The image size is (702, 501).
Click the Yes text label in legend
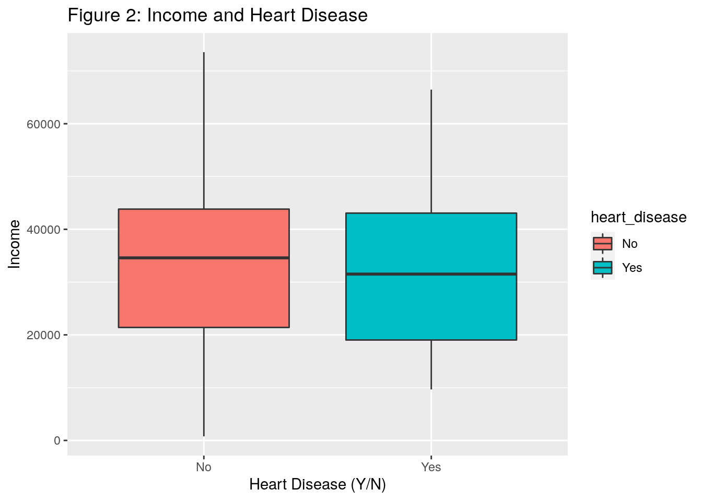pyautogui.click(x=632, y=268)
